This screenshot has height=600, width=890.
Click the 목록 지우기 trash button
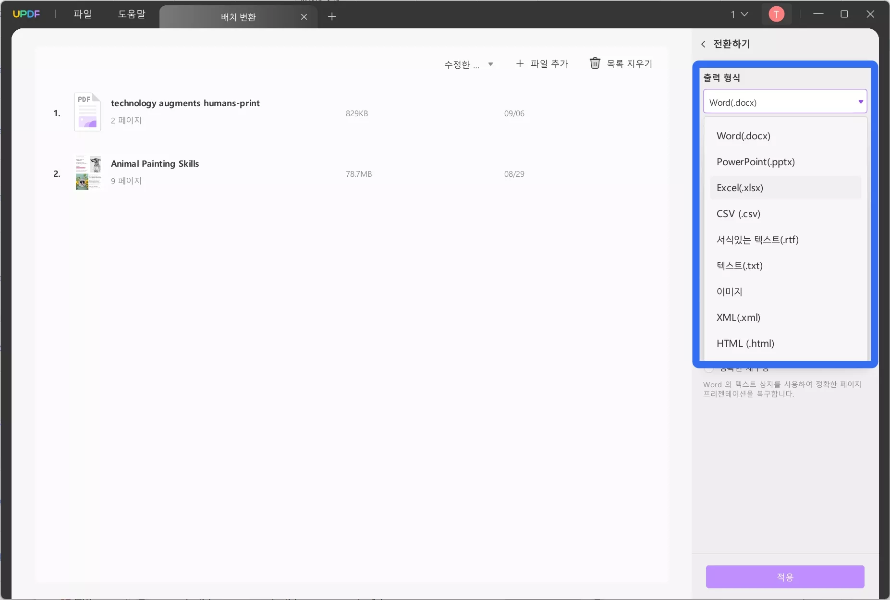[621, 63]
